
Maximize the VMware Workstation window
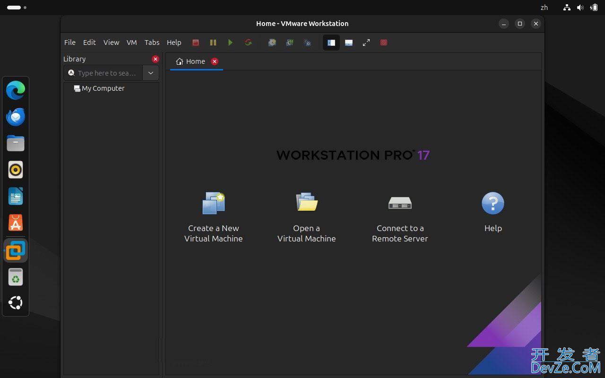(520, 24)
